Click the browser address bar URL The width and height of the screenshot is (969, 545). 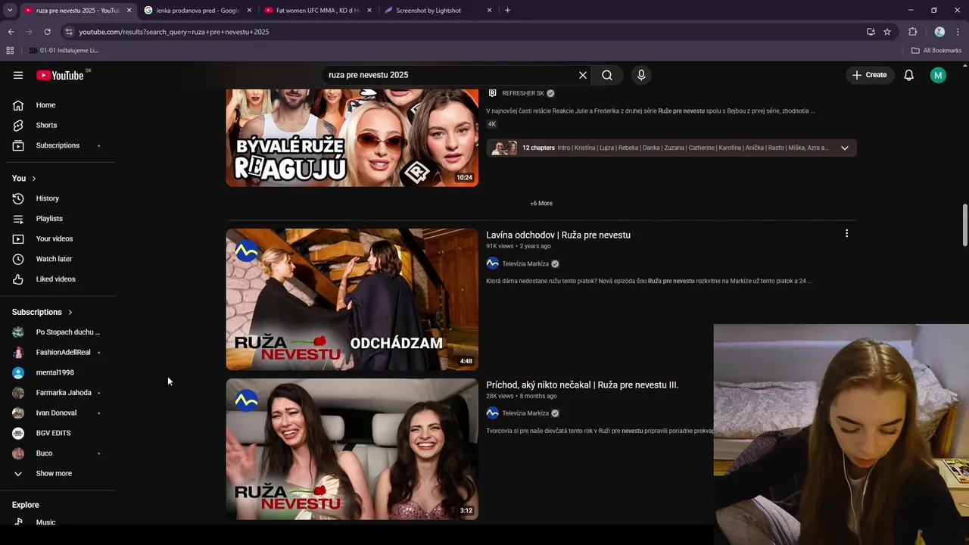pos(174,32)
